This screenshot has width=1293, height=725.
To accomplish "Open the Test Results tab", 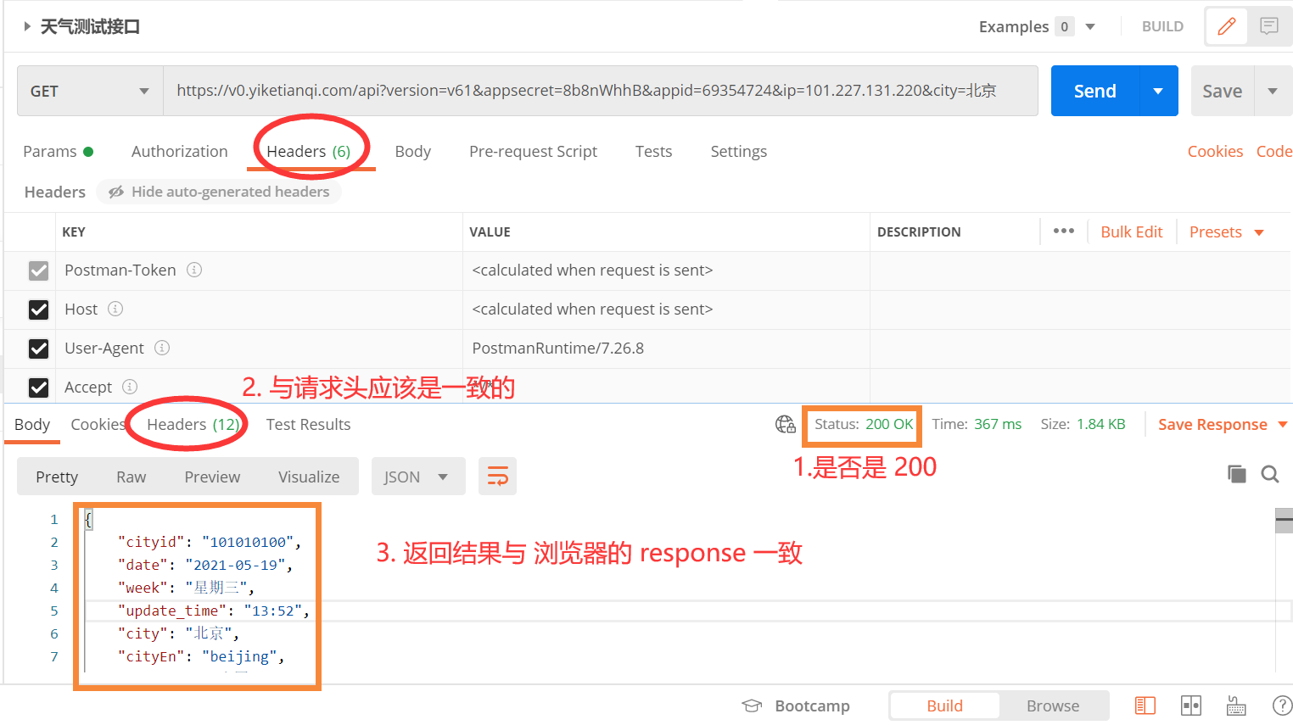I will (x=308, y=424).
